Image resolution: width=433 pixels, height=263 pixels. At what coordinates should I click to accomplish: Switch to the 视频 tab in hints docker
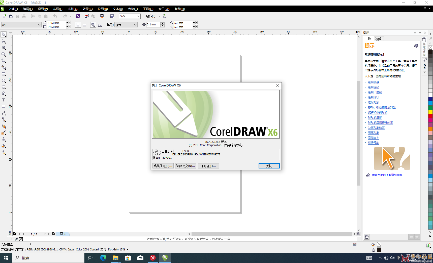(x=378, y=39)
